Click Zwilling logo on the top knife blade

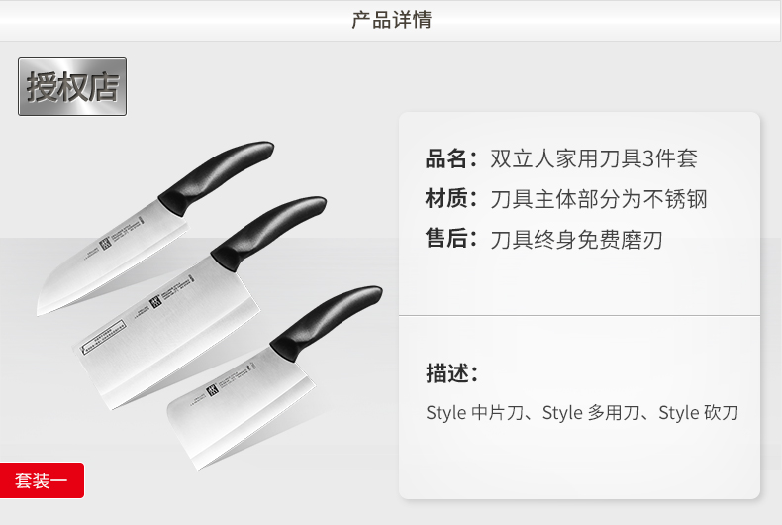click(x=105, y=244)
